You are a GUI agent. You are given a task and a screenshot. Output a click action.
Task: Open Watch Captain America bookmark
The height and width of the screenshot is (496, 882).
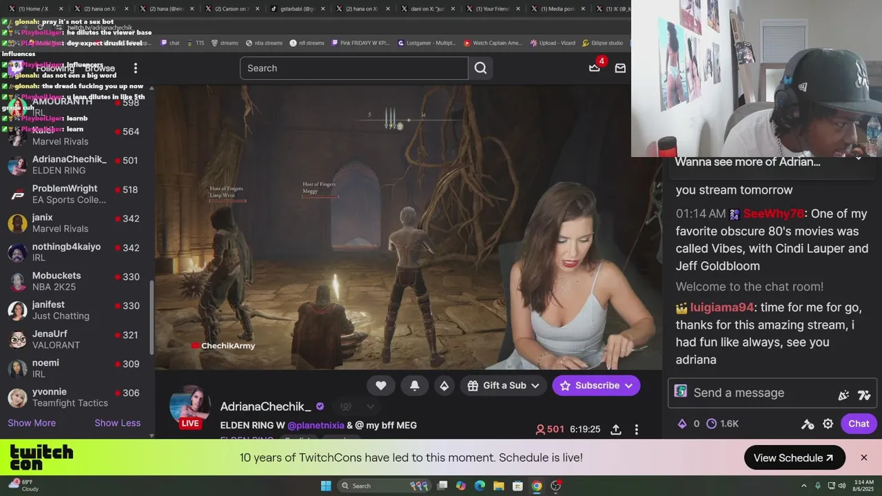[493, 43]
